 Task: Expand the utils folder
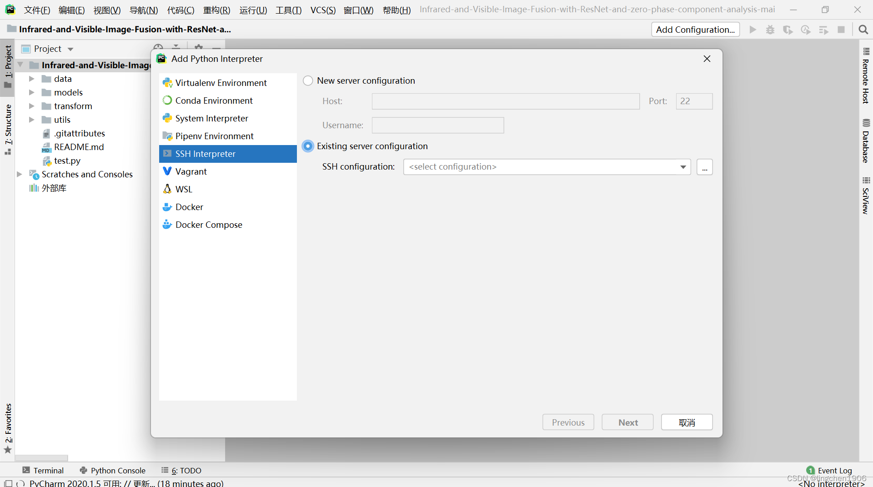(31, 120)
